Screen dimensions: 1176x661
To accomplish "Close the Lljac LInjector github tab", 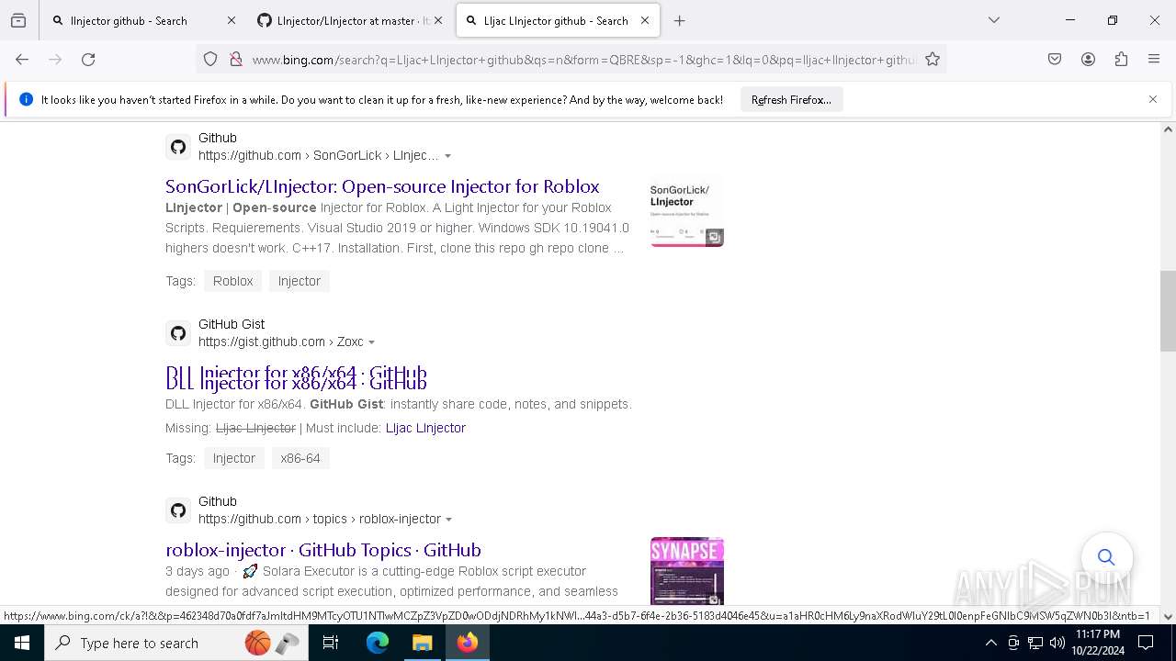I will pyautogui.click(x=645, y=20).
